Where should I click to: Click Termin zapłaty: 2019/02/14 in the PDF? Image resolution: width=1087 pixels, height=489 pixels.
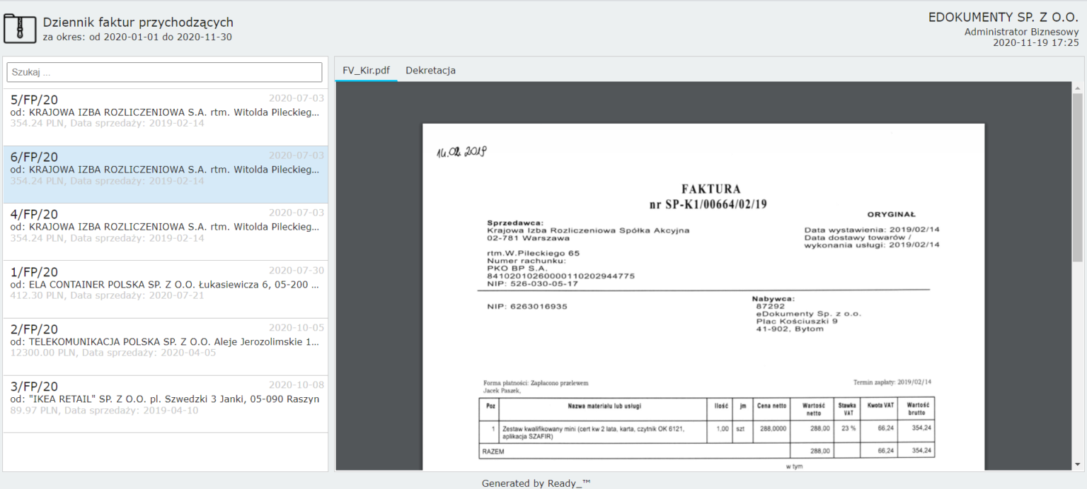coord(892,382)
